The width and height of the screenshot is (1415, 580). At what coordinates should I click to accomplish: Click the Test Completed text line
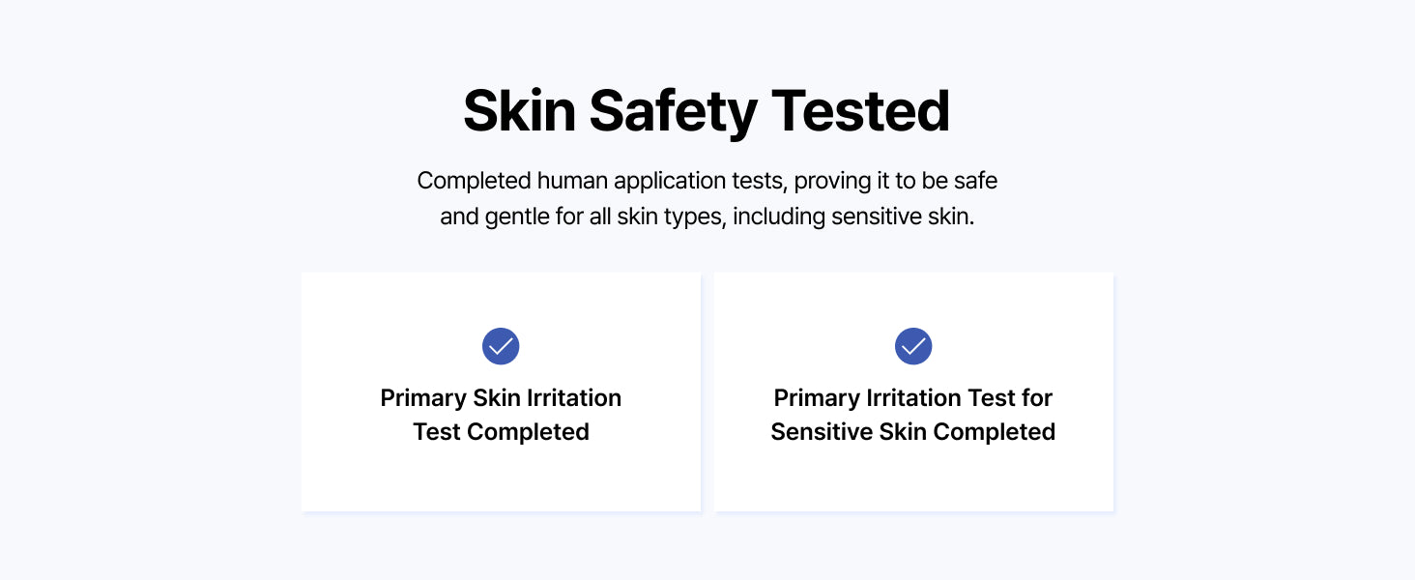pyautogui.click(x=501, y=431)
